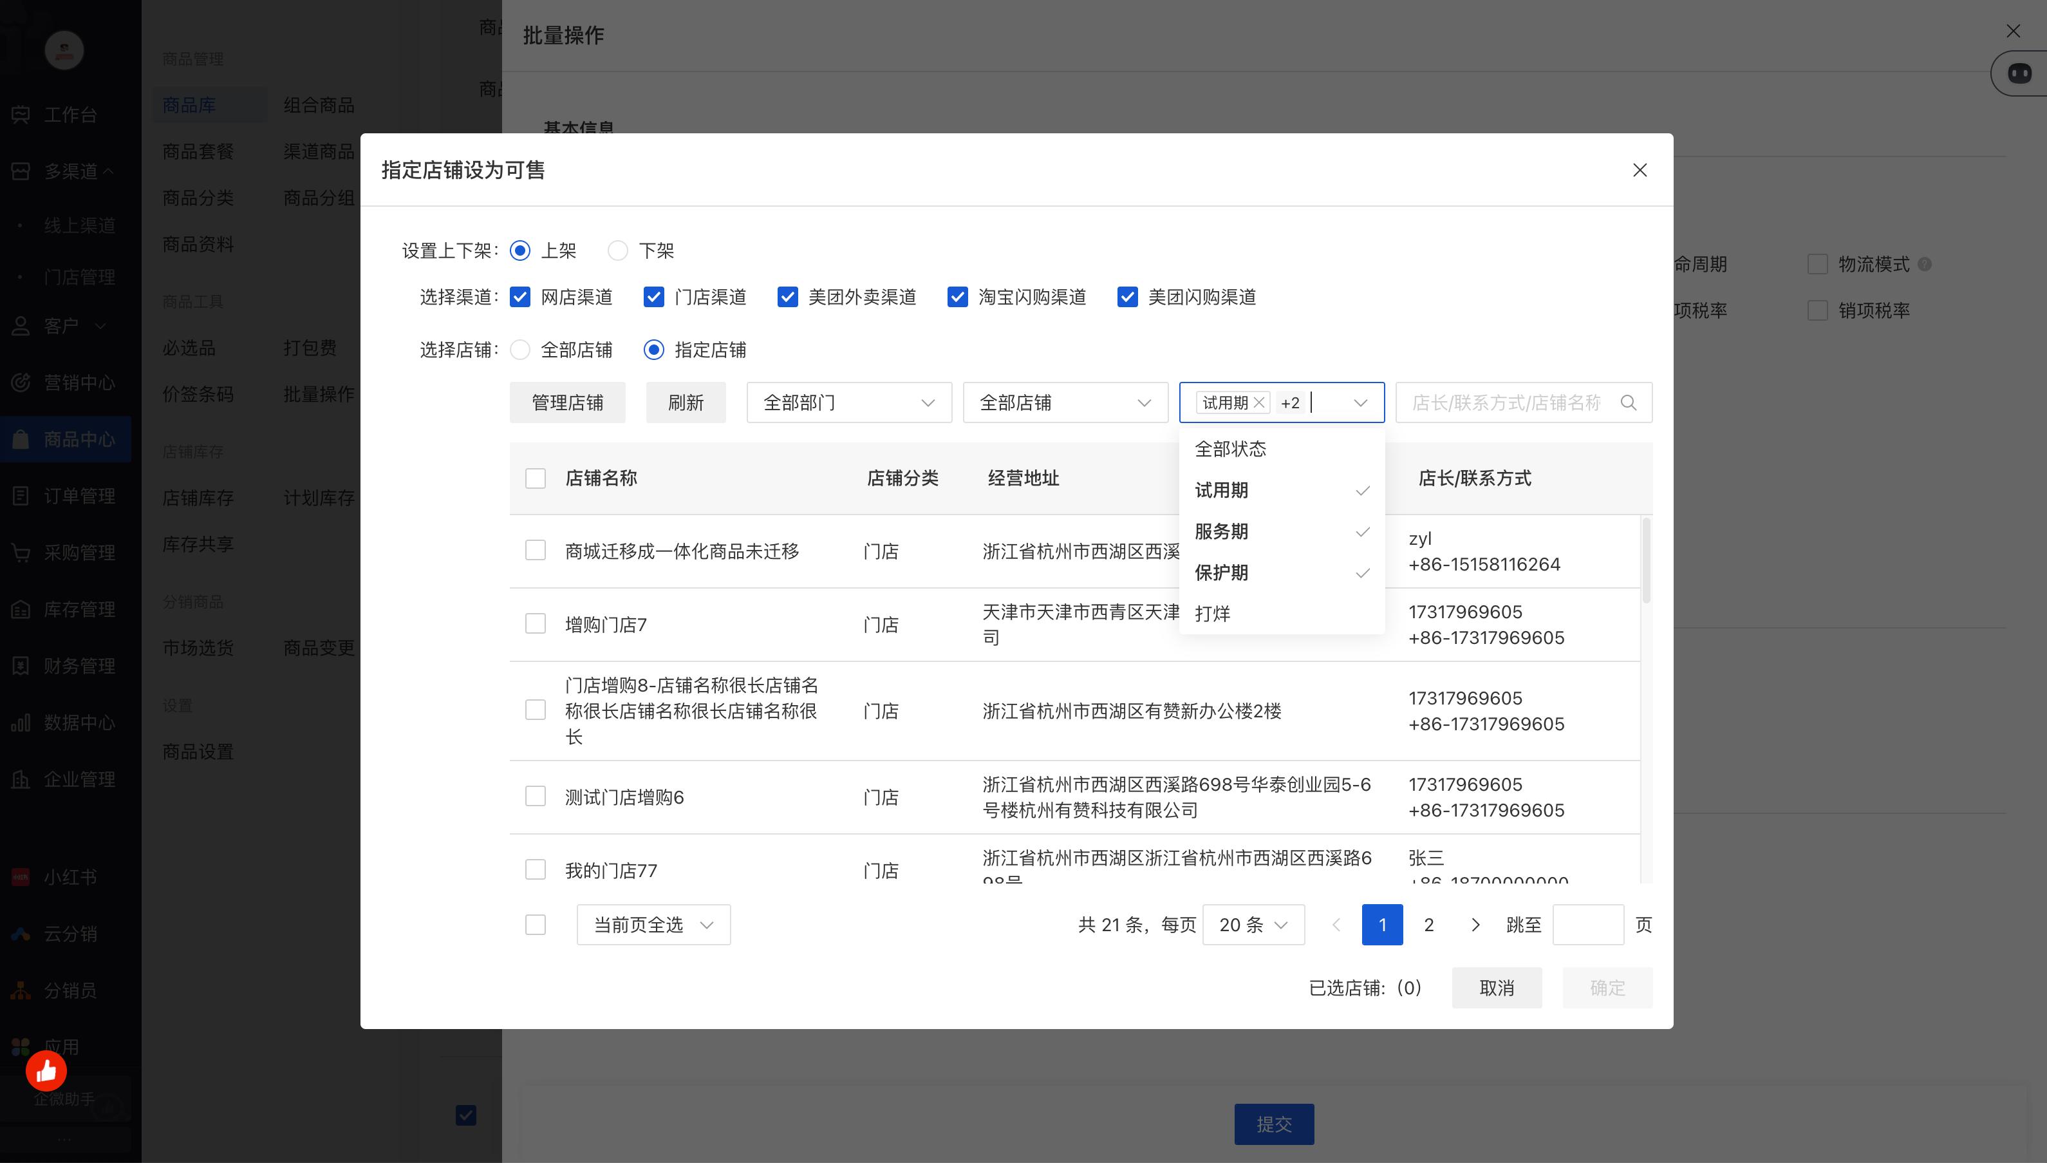The width and height of the screenshot is (2047, 1163).
Task: Select the 指定店铺 radio option
Action: click(x=654, y=350)
